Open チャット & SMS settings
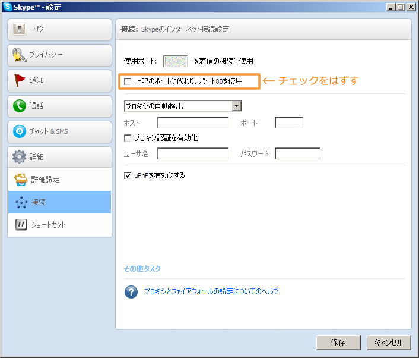The width and height of the screenshot is (419, 358). click(59, 132)
